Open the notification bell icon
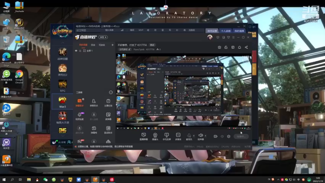 click(x=239, y=47)
